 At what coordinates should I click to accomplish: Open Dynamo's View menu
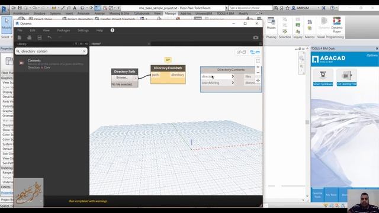[x=46, y=30]
